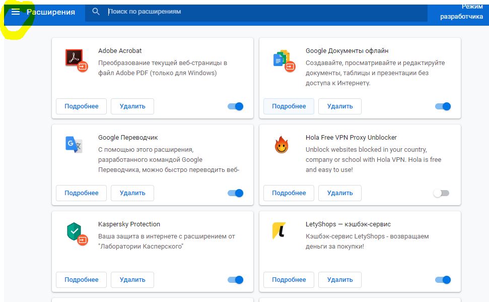This screenshot has height=302, width=489.
Task: Open Подробнее for Hola Free VPN
Action: [x=289, y=193]
